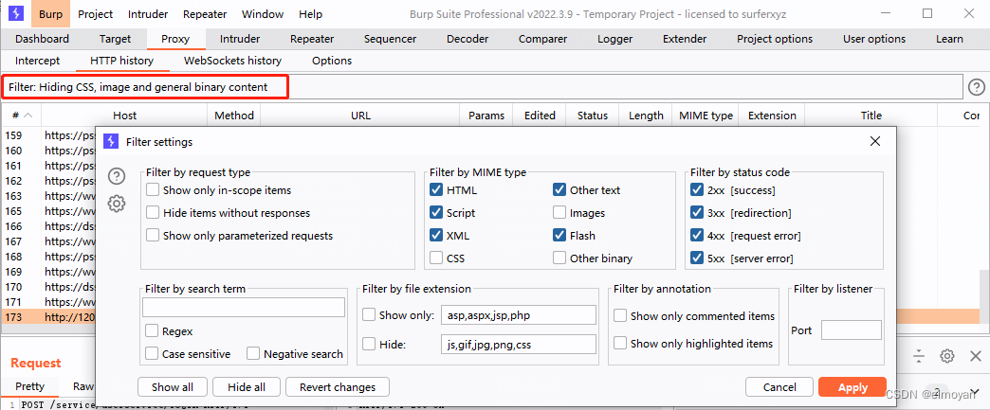Enable Show only commented items
The height and width of the screenshot is (410, 990).
(620, 316)
